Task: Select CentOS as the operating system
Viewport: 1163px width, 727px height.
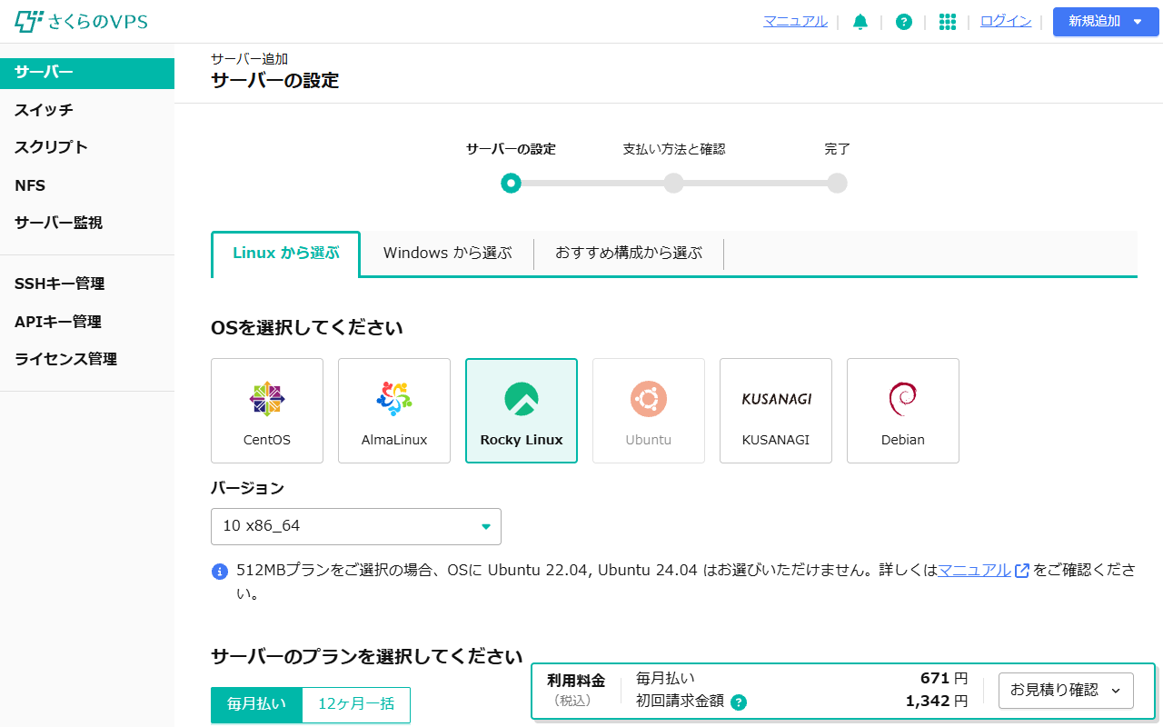Action: tap(267, 411)
